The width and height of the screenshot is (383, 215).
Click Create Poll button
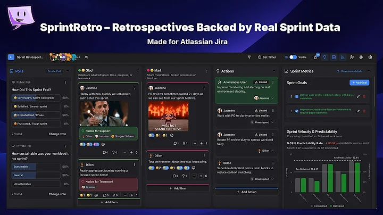tap(54, 71)
